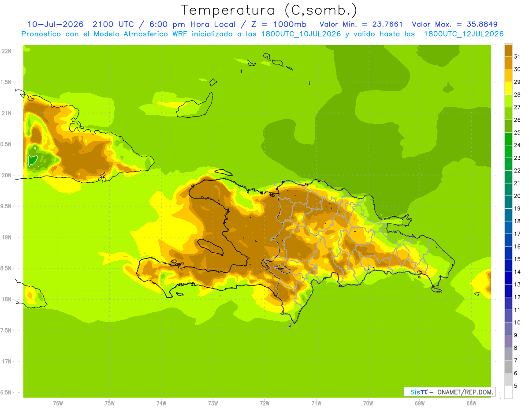Click legend value 20
The image size is (529, 409).
[517, 196]
